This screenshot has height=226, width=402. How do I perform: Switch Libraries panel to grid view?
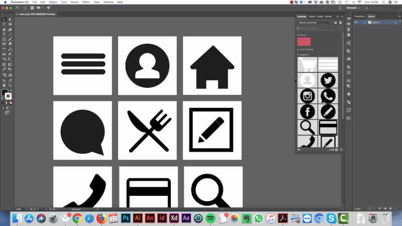[x=336, y=23]
